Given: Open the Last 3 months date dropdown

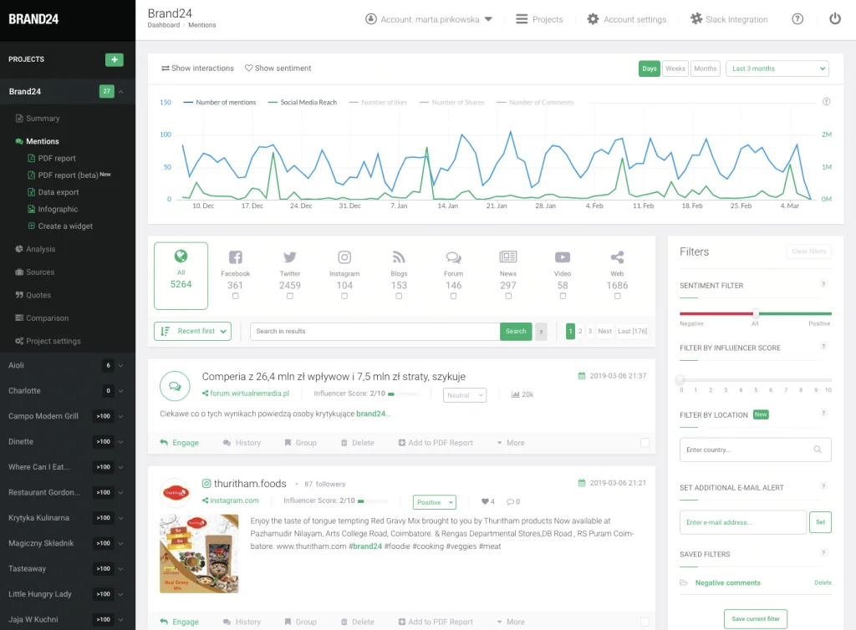Looking at the screenshot, I should pyautogui.click(x=777, y=69).
